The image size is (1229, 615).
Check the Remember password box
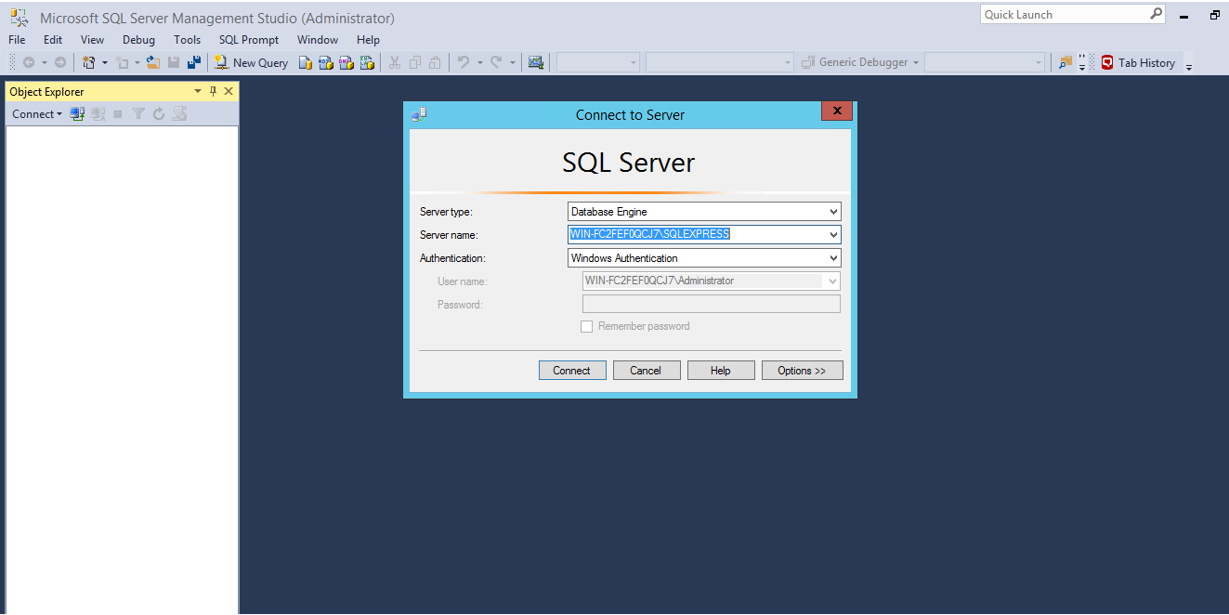tap(586, 326)
